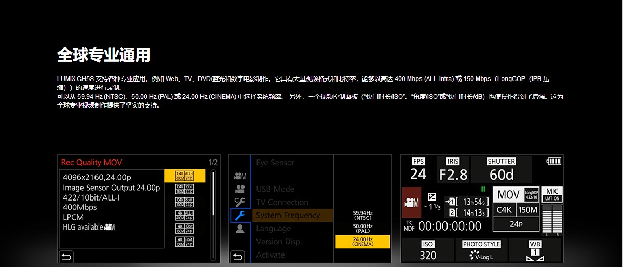Open the Language menu item
Screen dimensions: 623x267
click(x=273, y=229)
